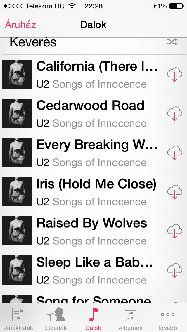Tap the battery indicator in status bar
Viewport: 187px width, 332px height.
(x=176, y=6)
